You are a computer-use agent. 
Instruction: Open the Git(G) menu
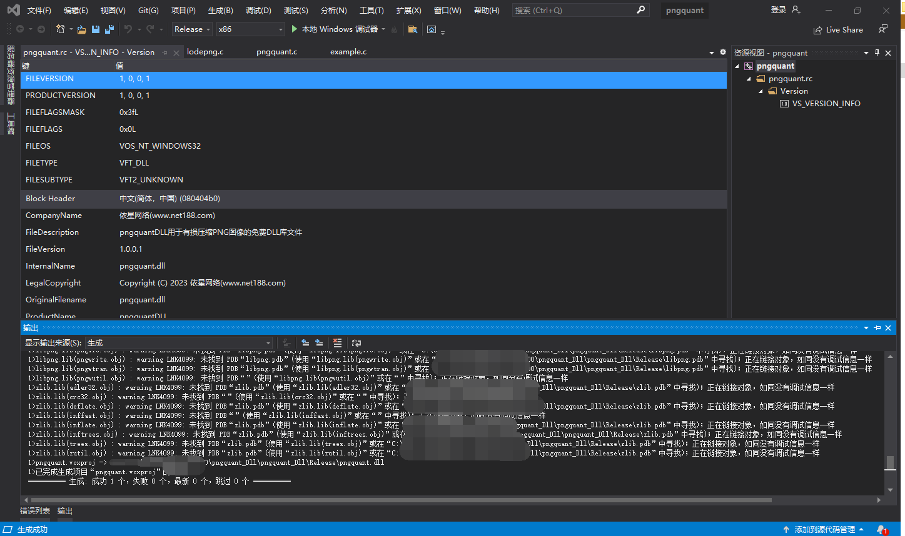coord(148,10)
